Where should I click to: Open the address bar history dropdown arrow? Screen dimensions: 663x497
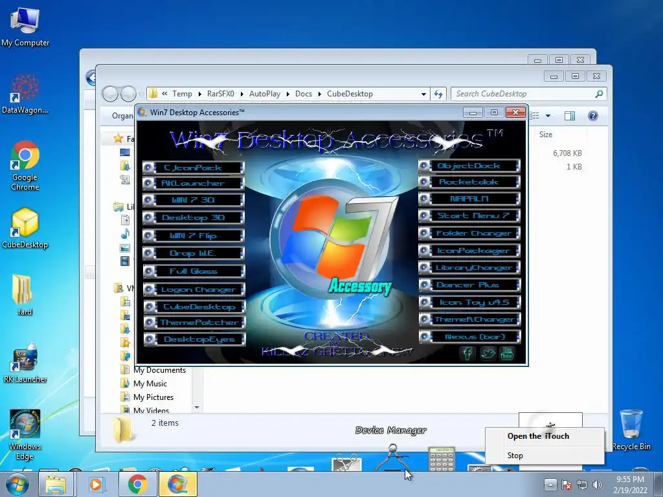423,94
